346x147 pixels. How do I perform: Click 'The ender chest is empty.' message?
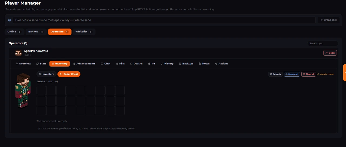tap(52, 121)
